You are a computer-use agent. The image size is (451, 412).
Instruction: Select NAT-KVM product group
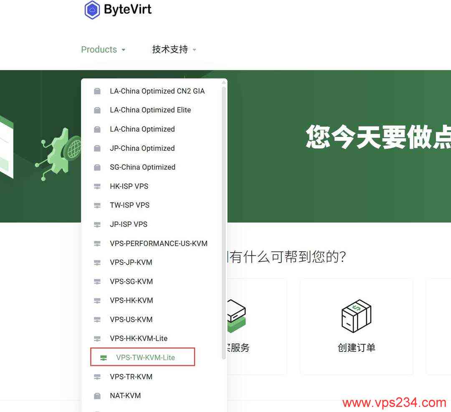(125, 396)
